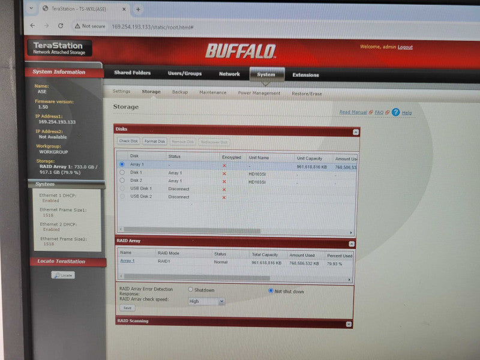Click the red X encrypted icon for Disk 1
This screenshot has width=480, height=360.
(224, 173)
